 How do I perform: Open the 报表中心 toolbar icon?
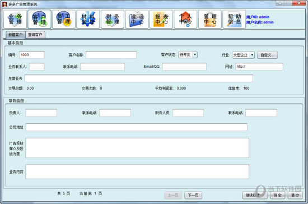point(161,19)
